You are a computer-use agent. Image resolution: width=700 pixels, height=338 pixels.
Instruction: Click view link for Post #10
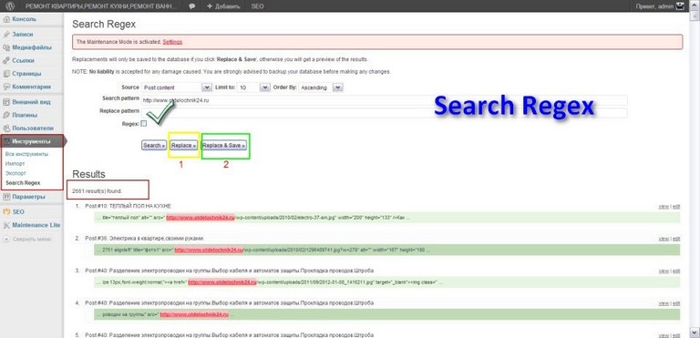point(664,206)
